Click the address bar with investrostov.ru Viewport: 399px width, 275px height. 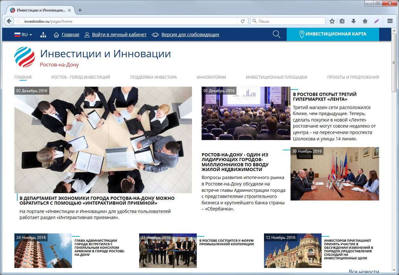[130, 21]
